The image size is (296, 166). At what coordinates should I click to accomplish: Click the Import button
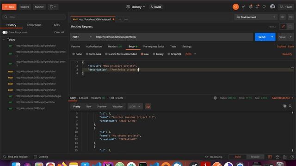tap(25, 7)
